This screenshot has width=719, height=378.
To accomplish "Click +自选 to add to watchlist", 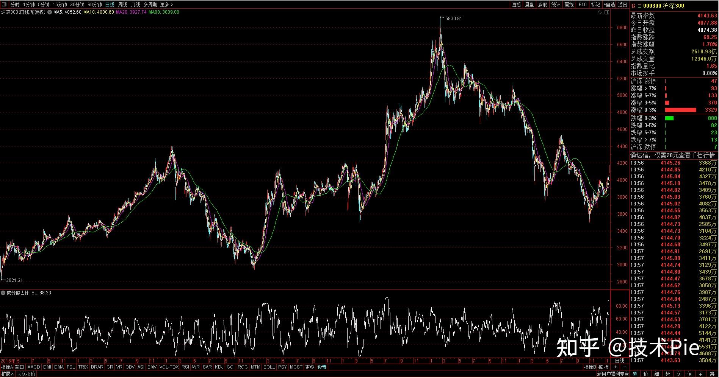I will 609,5.
